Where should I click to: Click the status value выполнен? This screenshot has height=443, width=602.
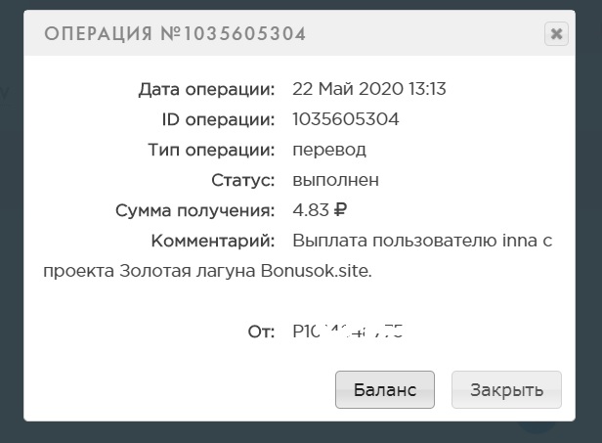(335, 180)
